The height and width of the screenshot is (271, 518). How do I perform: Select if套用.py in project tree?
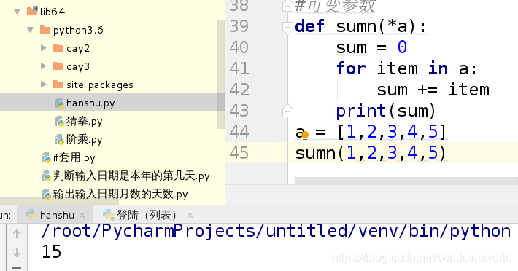[x=74, y=158]
